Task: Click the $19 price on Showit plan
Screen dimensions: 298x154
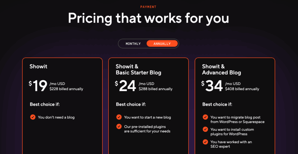Action: (x=38, y=86)
